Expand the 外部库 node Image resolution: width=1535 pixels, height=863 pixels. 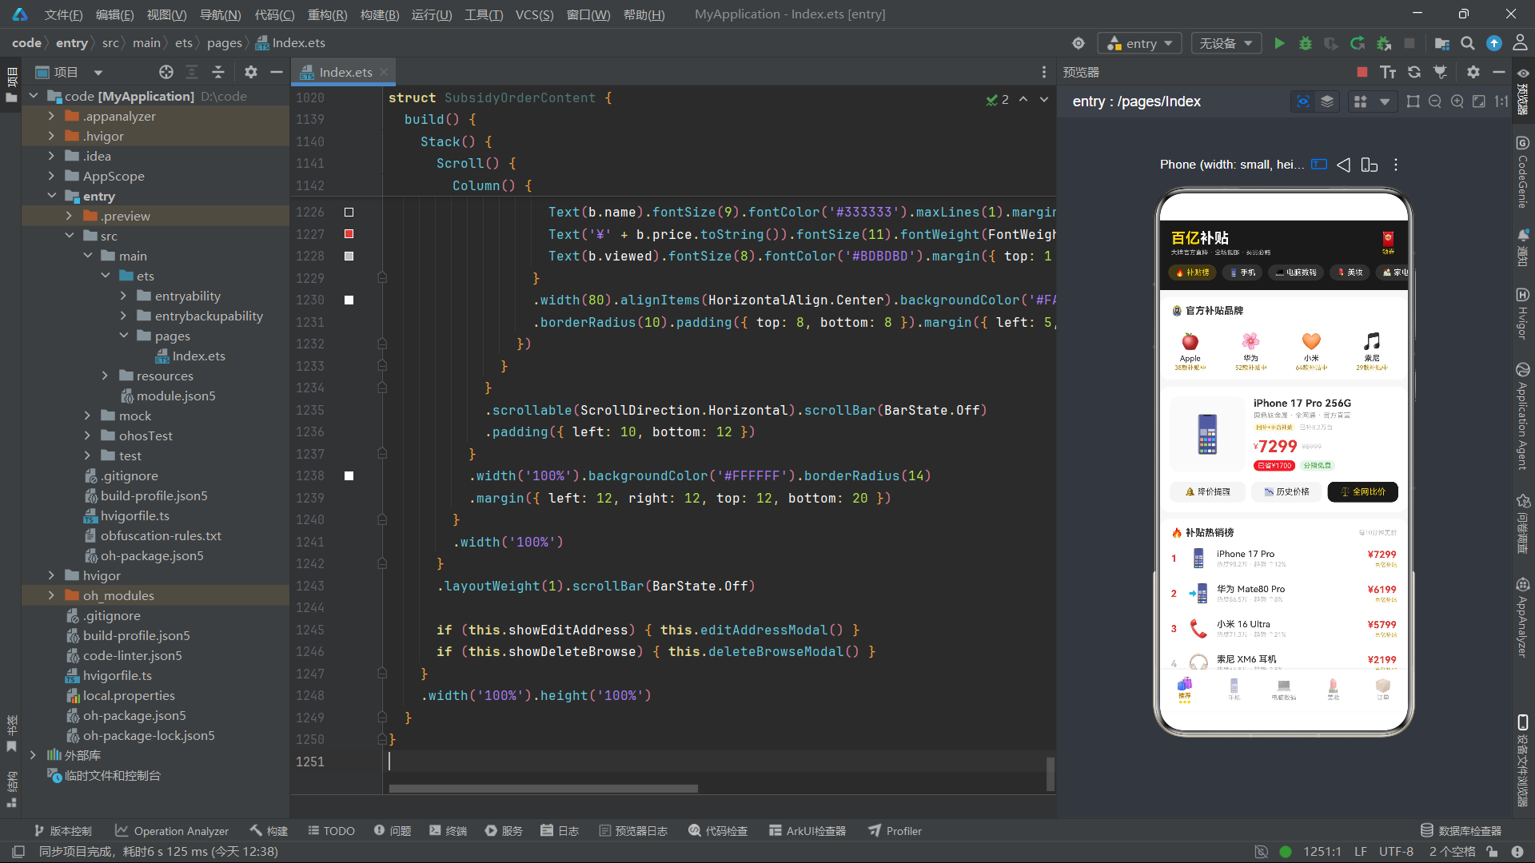pyautogui.click(x=33, y=755)
